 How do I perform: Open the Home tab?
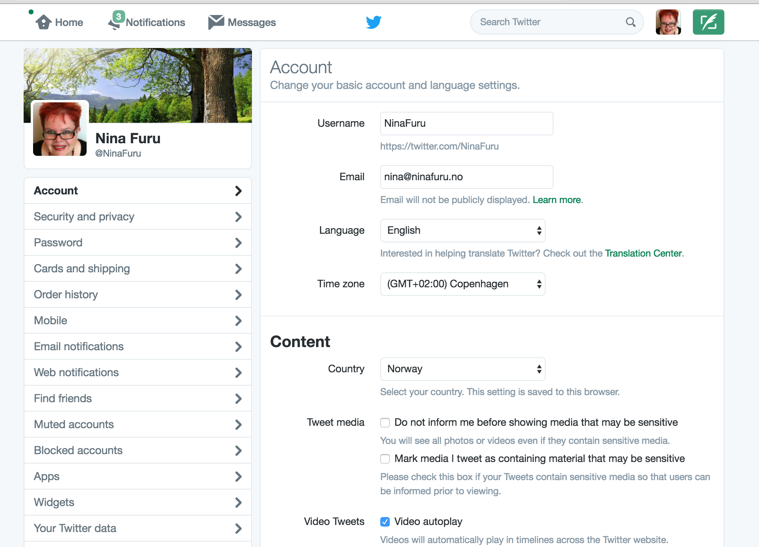(59, 22)
